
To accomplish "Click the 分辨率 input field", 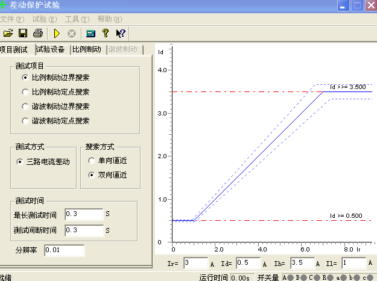I will (64, 250).
